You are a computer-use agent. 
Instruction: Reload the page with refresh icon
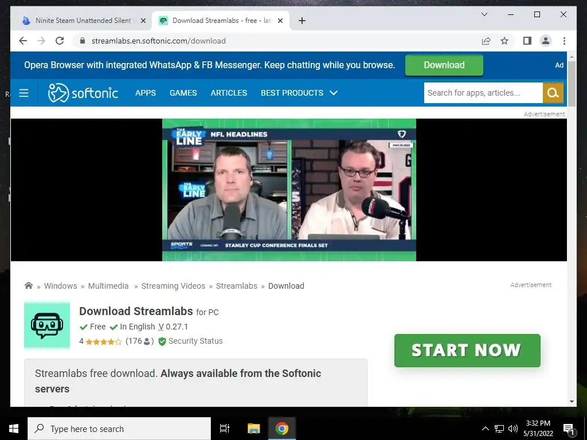(60, 41)
